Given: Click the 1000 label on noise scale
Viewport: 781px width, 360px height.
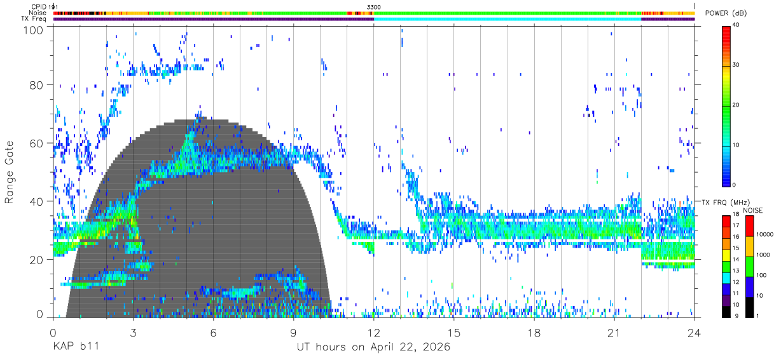Looking at the screenshot, I should 764,255.
